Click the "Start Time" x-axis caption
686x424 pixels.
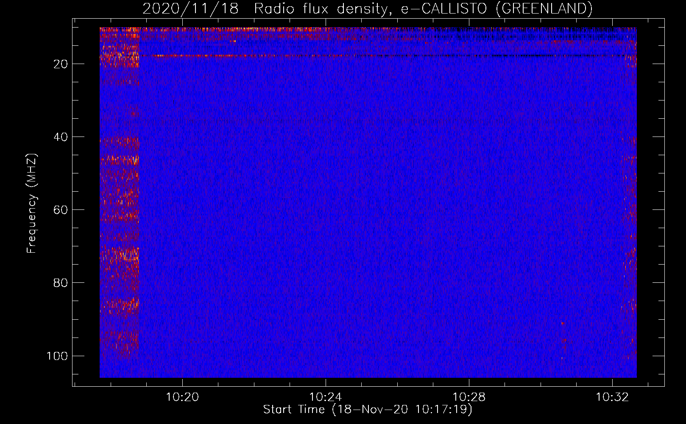coord(367,410)
